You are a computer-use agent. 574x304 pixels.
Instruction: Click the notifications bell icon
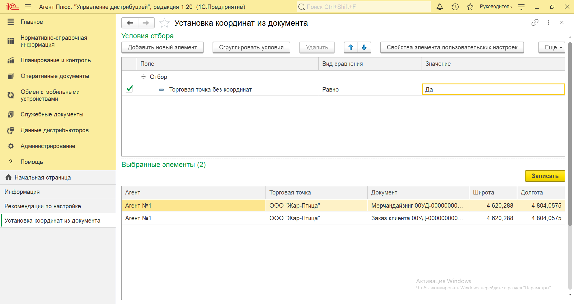(x=439, y=7)
